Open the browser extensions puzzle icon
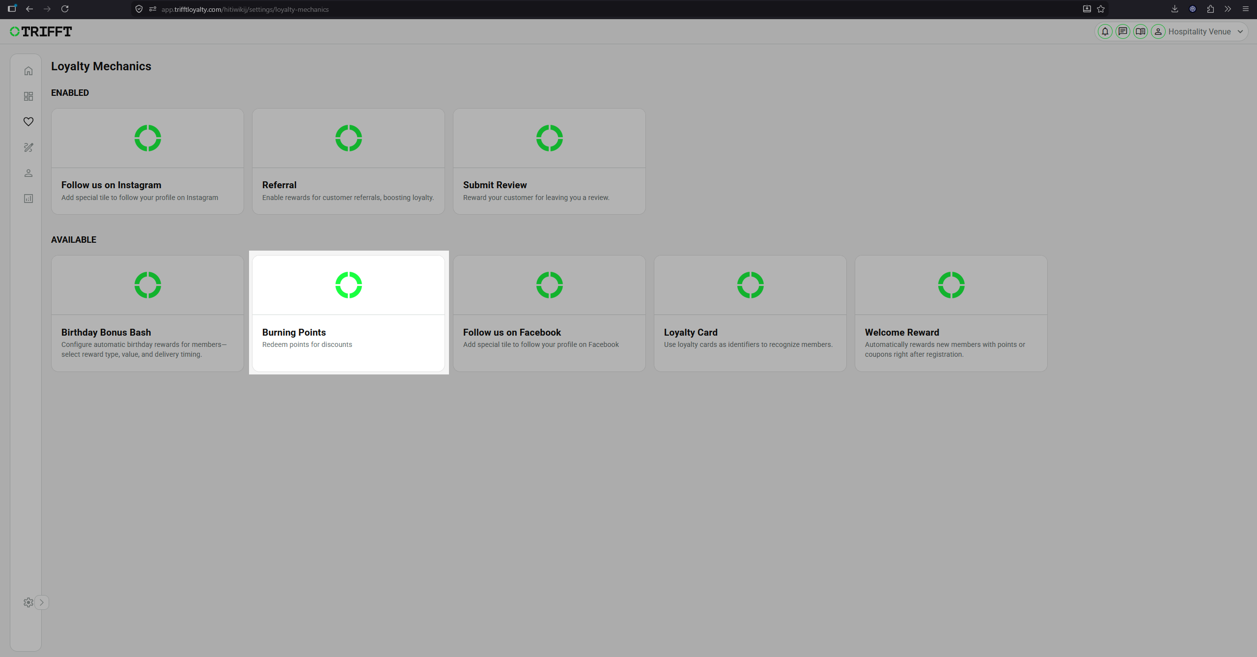 click(x=1210, y=9)
